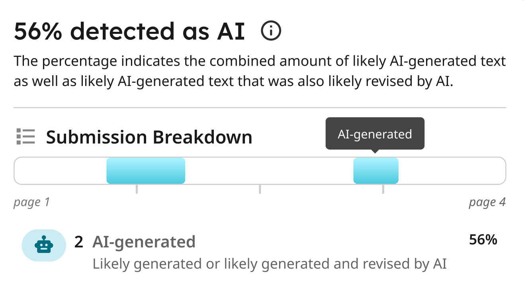Click the Submission Breakdown heading

pyautogui.click(x=149, y=137)
